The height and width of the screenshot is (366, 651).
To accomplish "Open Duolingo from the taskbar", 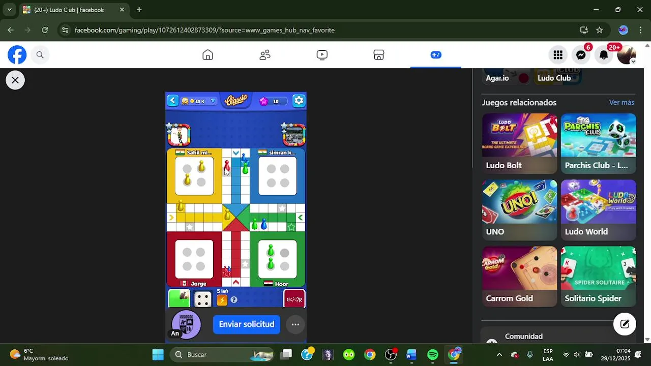I will pos(349,354).
